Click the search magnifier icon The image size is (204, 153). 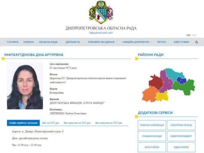pos(196,42)
